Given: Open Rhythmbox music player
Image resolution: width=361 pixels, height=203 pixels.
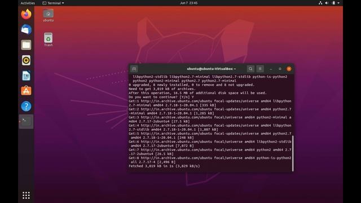Looking at the screenshot, I should coord(26,60).
